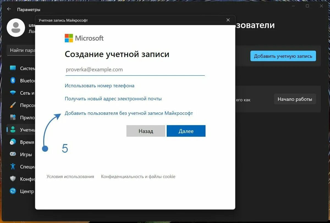This screenshot has height=223, width=330.
Task: Select the Конфиденциальность shield icon
Action: pyautogui.click(x=12, y=179)
